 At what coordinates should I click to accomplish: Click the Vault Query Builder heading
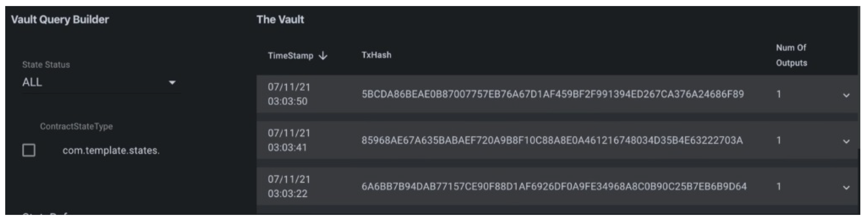pos(60,19)
